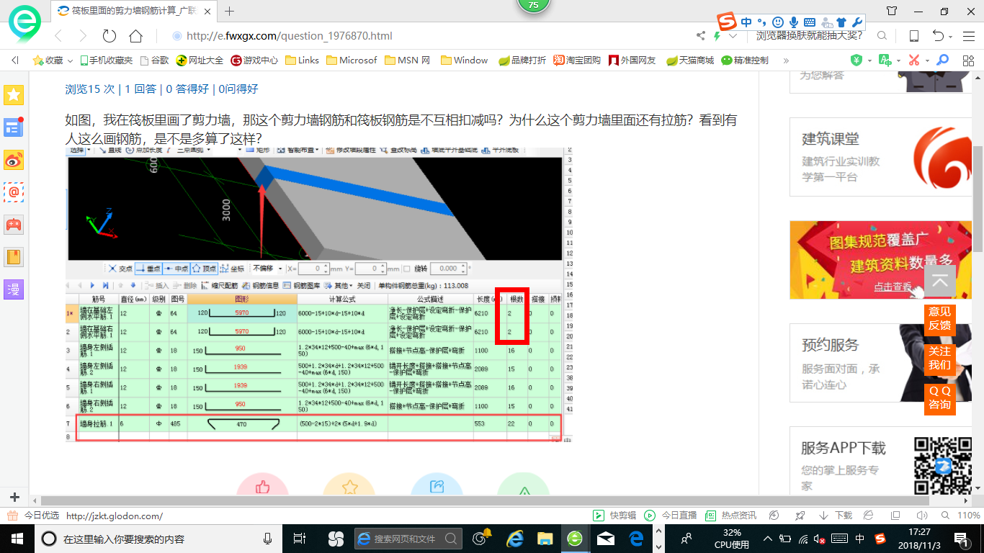Open the Links bookmark folder

click(302, 60)
